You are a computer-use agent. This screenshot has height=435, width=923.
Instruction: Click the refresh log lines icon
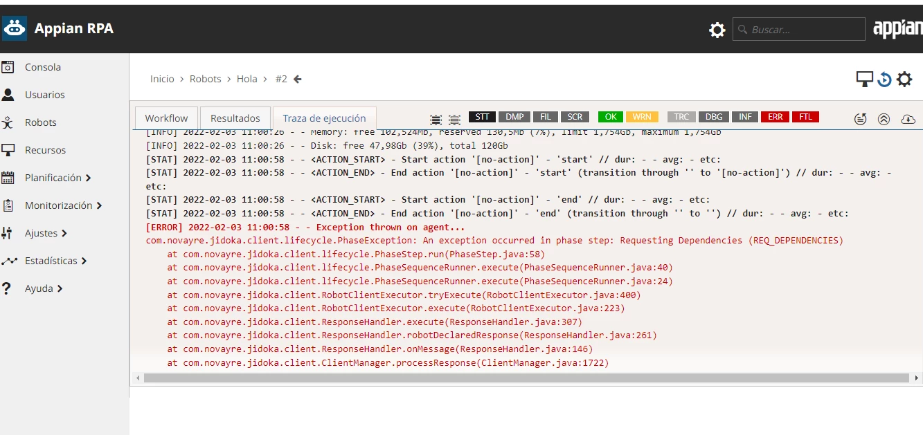(861, 119)
